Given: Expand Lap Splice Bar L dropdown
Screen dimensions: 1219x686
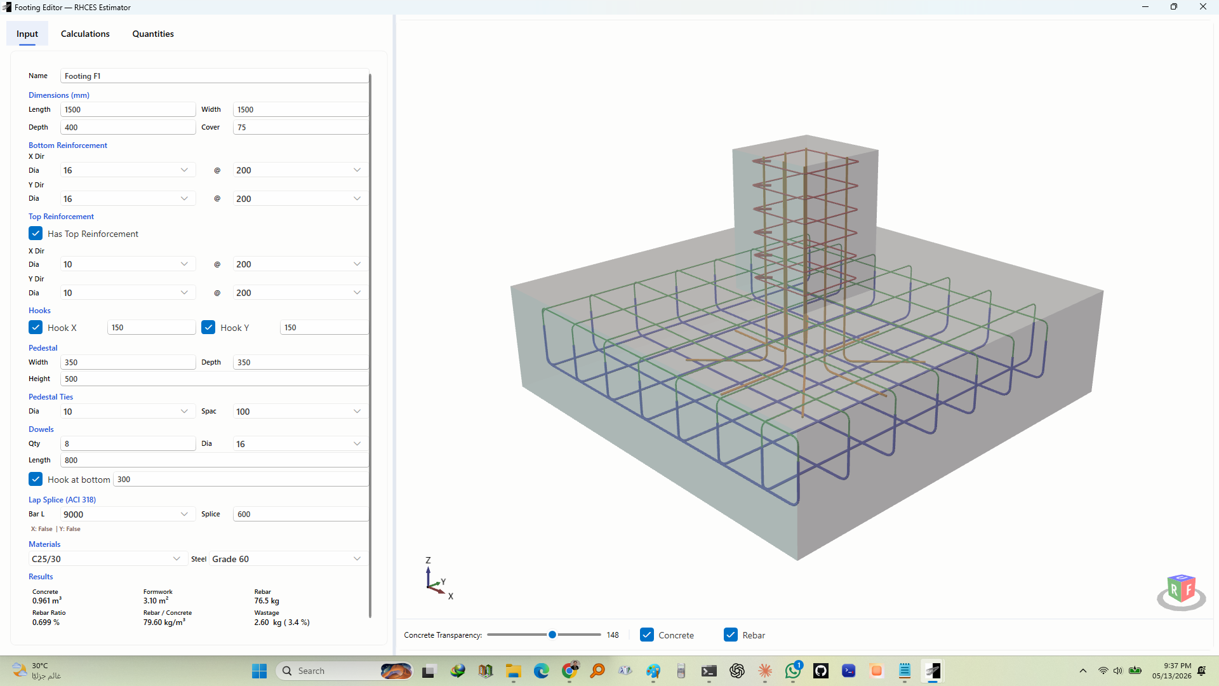Looking at the screenshot, I should 128,514.
